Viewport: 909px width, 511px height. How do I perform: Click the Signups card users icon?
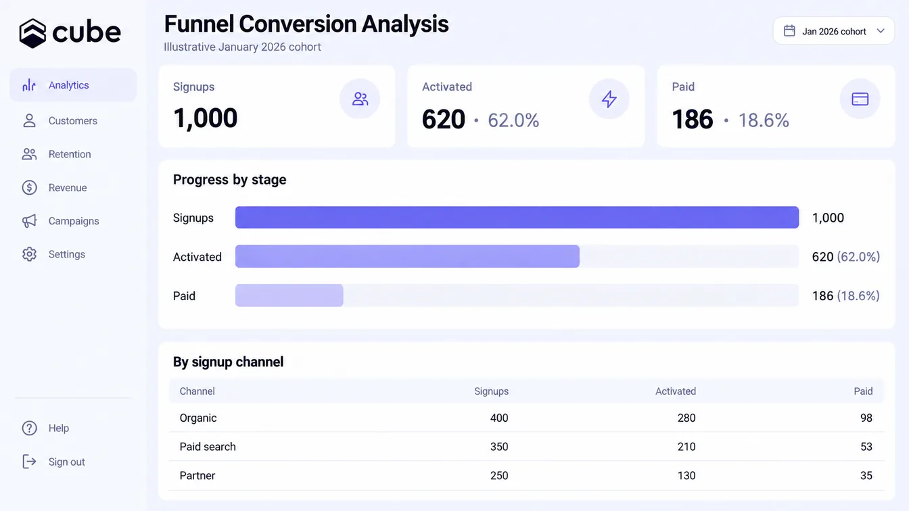tap(360, 99)
